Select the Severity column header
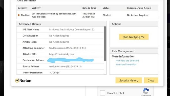 point(22,8)
